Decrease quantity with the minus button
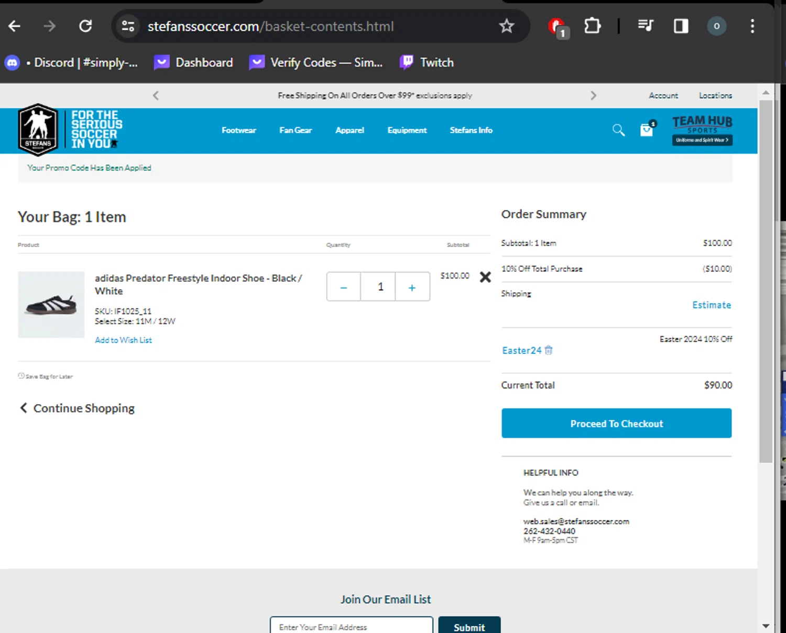786x633 pixels. (344, 287)
